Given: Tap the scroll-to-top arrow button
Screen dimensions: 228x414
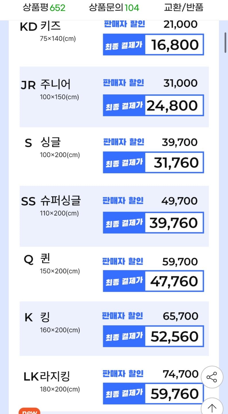Looking at the screenshot, I should coord(212,407).
